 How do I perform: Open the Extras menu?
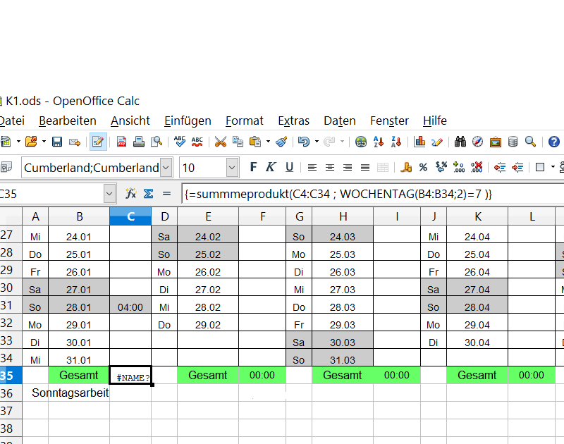(x=293, y=121)
